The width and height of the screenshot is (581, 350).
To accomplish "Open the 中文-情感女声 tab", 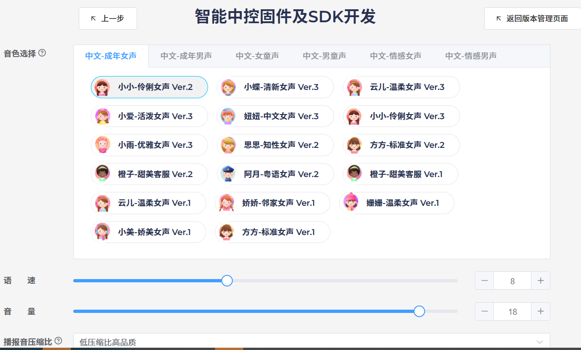I will (395, 56).
